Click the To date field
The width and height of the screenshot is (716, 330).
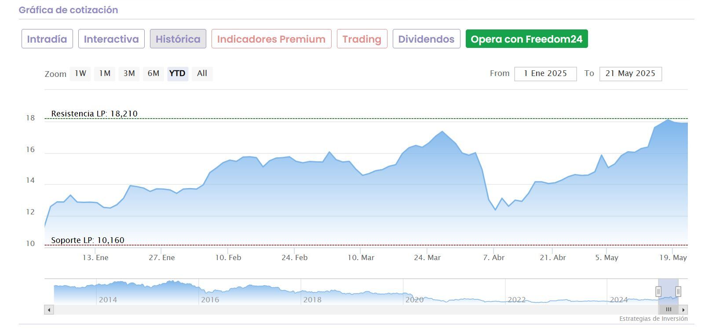[630, 74]
